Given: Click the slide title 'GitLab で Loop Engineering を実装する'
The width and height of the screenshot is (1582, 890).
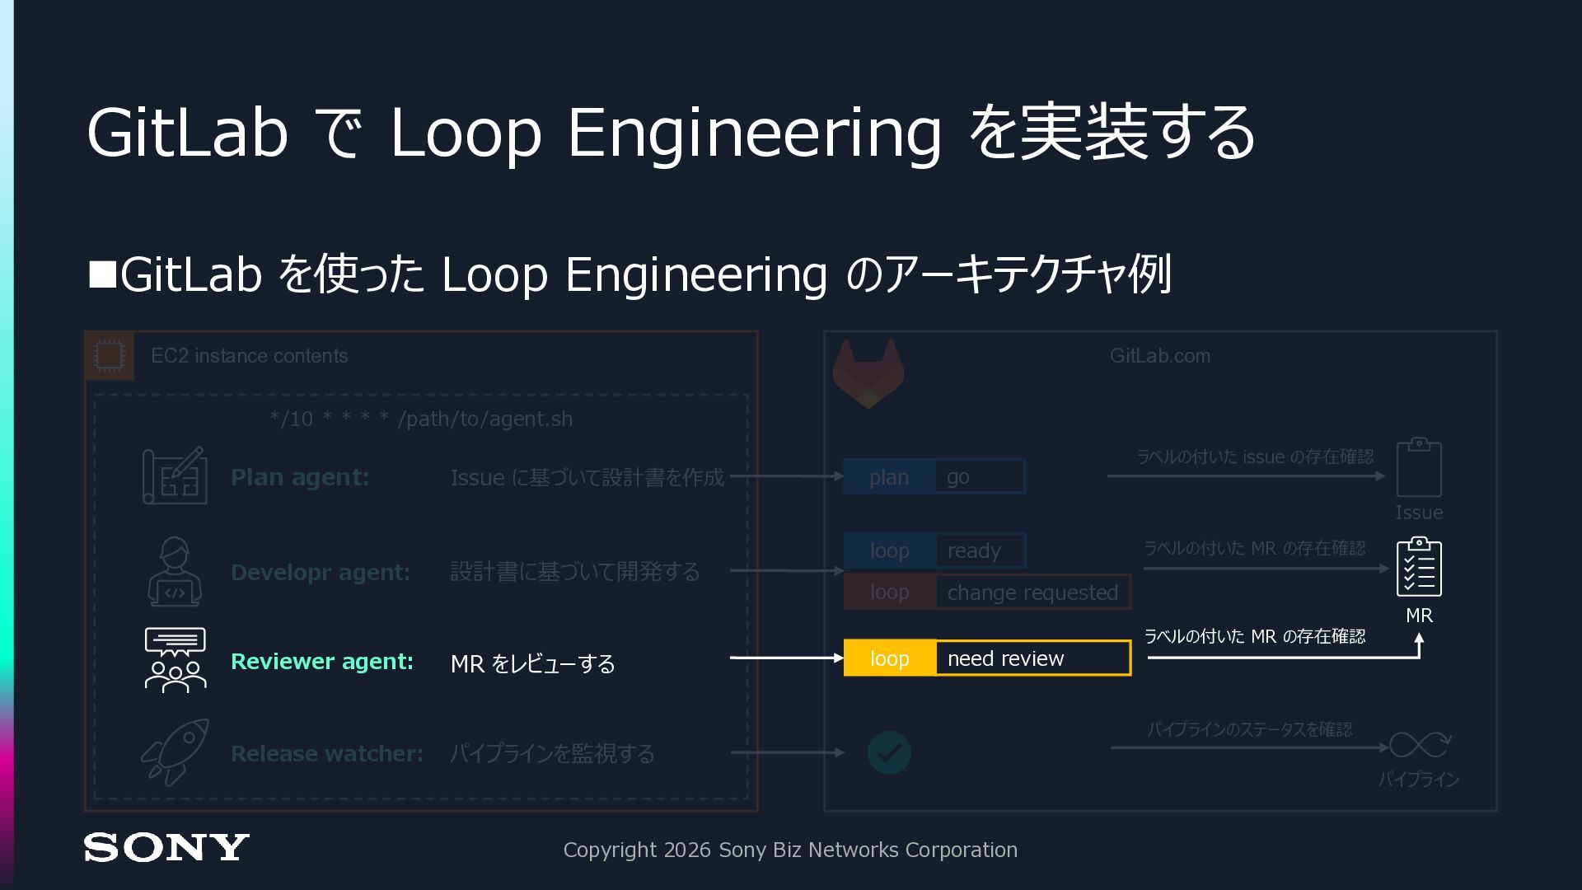Looking at the screenshot, I should point(671,132).
